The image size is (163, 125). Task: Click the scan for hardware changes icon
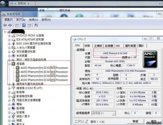click(36, 25)
